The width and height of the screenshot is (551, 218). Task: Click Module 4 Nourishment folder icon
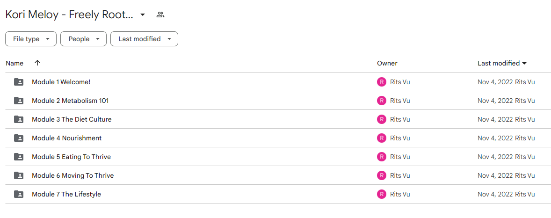[x=19, y=138]
